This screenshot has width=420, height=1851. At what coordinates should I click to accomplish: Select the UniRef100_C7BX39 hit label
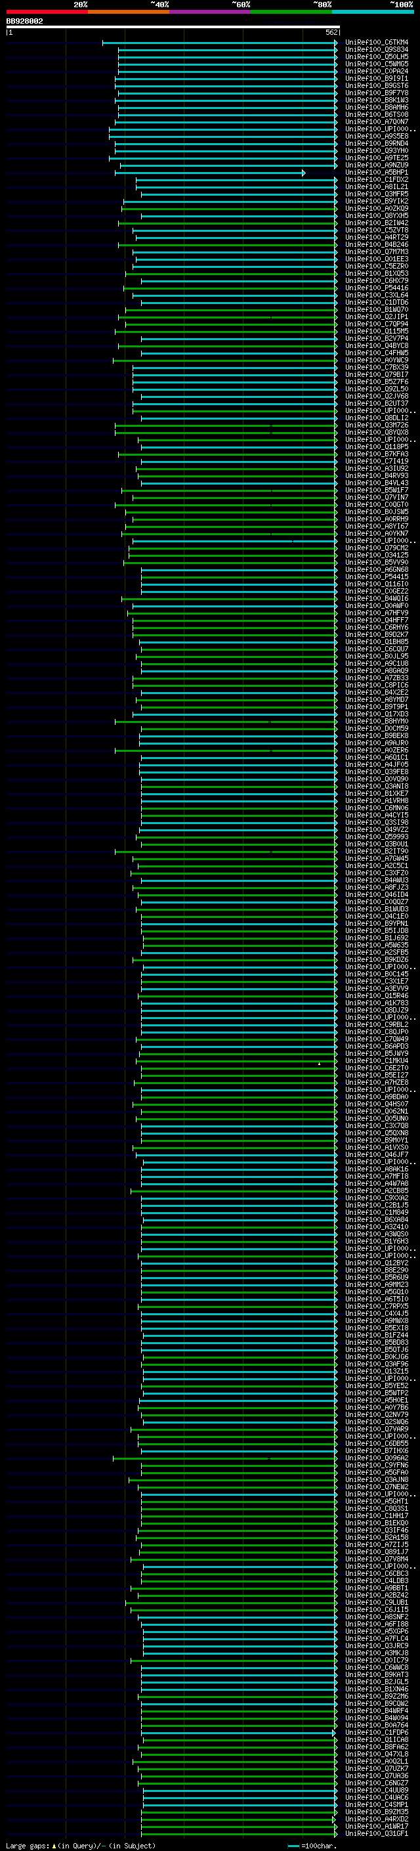tap(377, 367)
